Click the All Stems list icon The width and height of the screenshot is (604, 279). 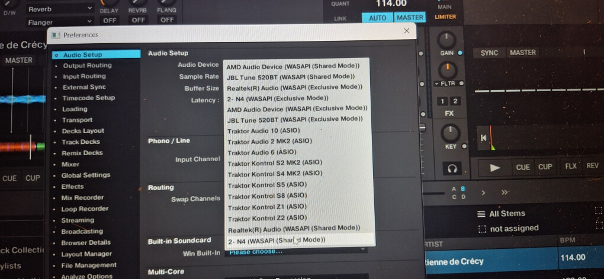click(481, 214)
